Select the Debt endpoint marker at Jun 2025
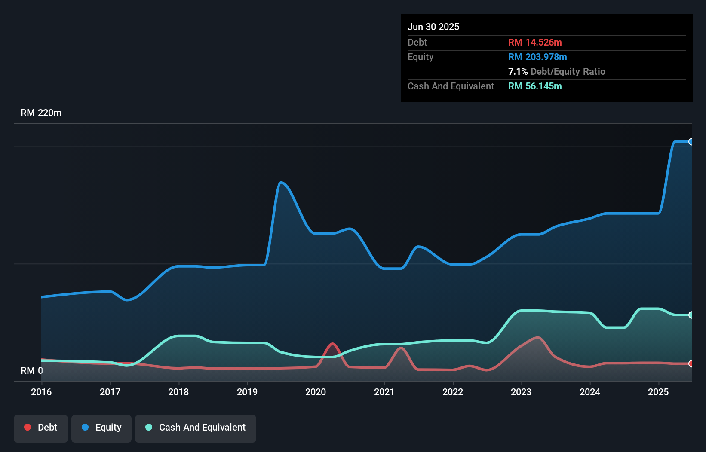706x452 pixels. (x=691, y=363)
